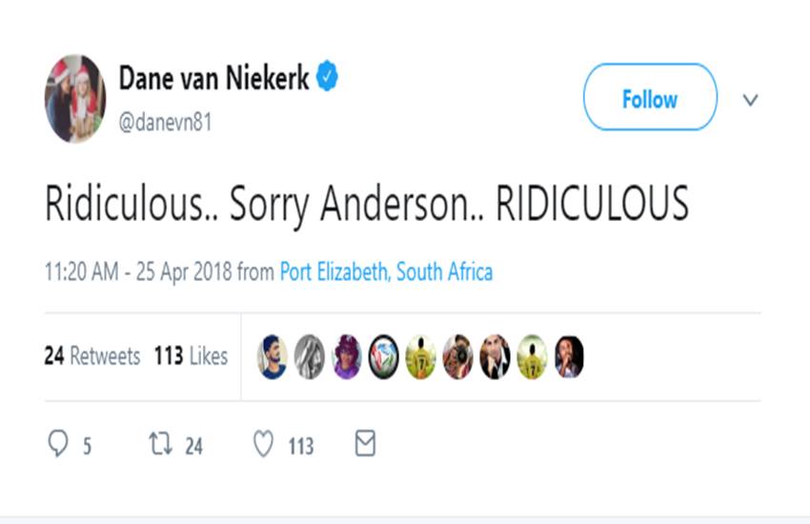
Task: Click the Dane van Niekerk display name
Action: [213, 79]
